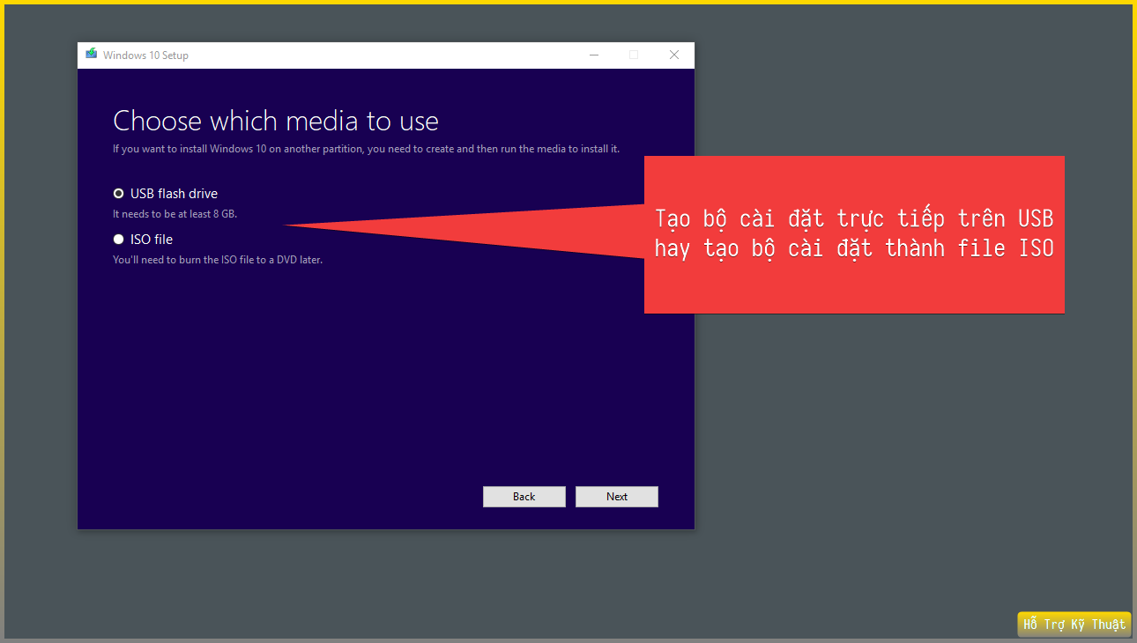
Task: Click the 'Choose which media to use' heading
Action: coord(276,121)
